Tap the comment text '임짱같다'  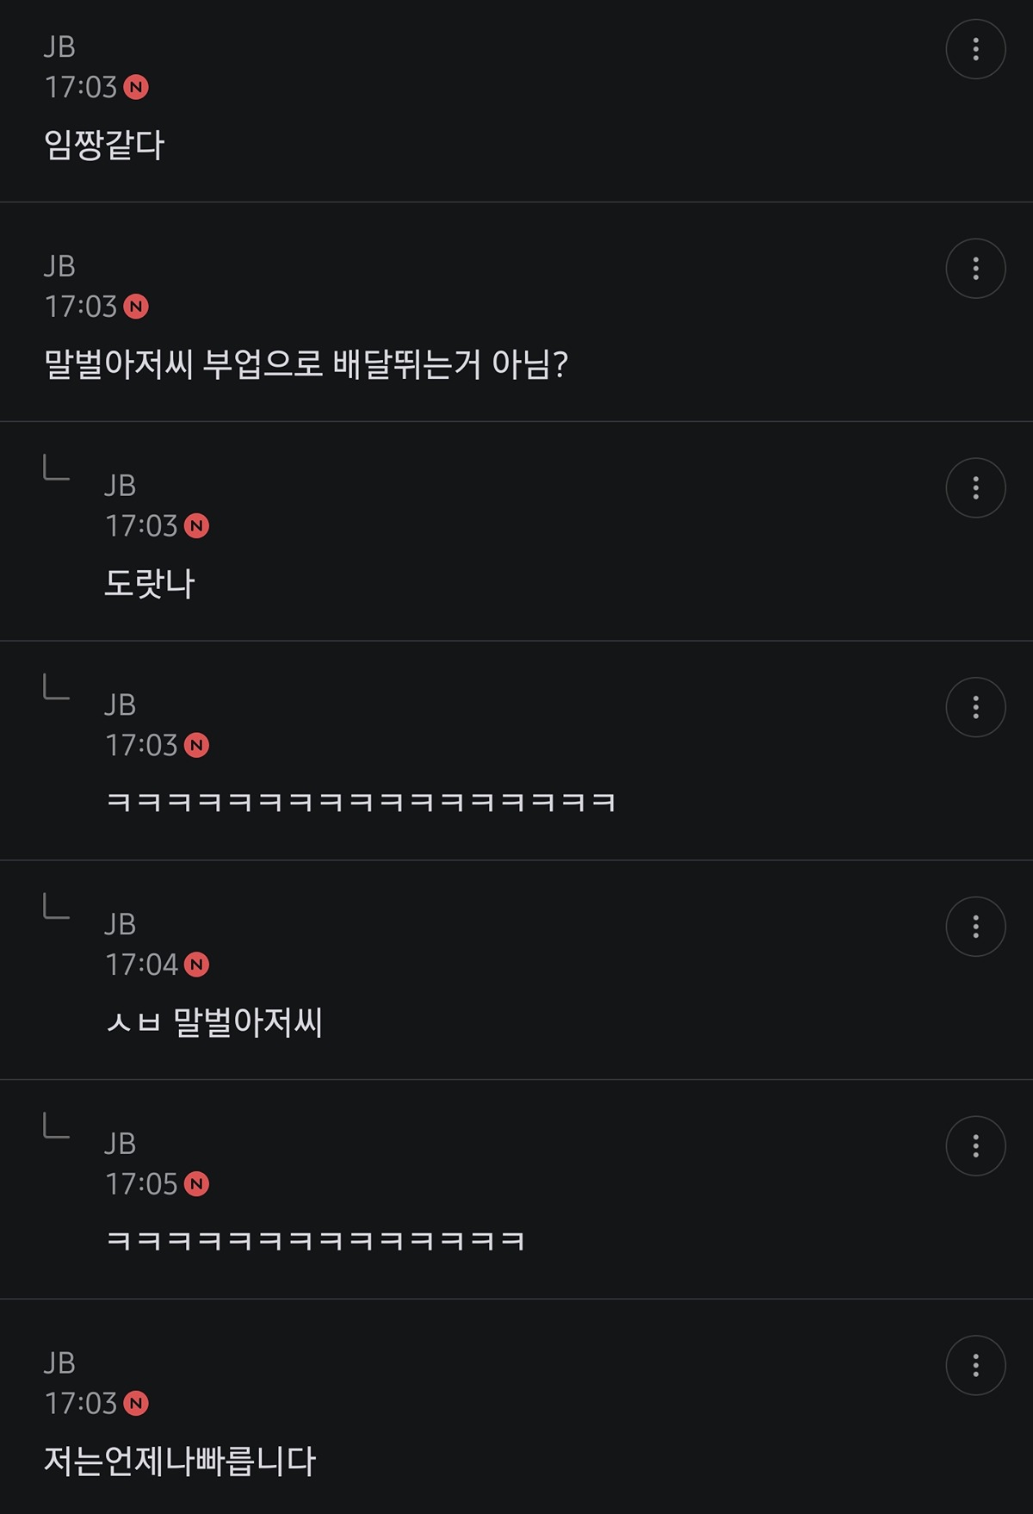pyautogui.click(x=103, y=145)
